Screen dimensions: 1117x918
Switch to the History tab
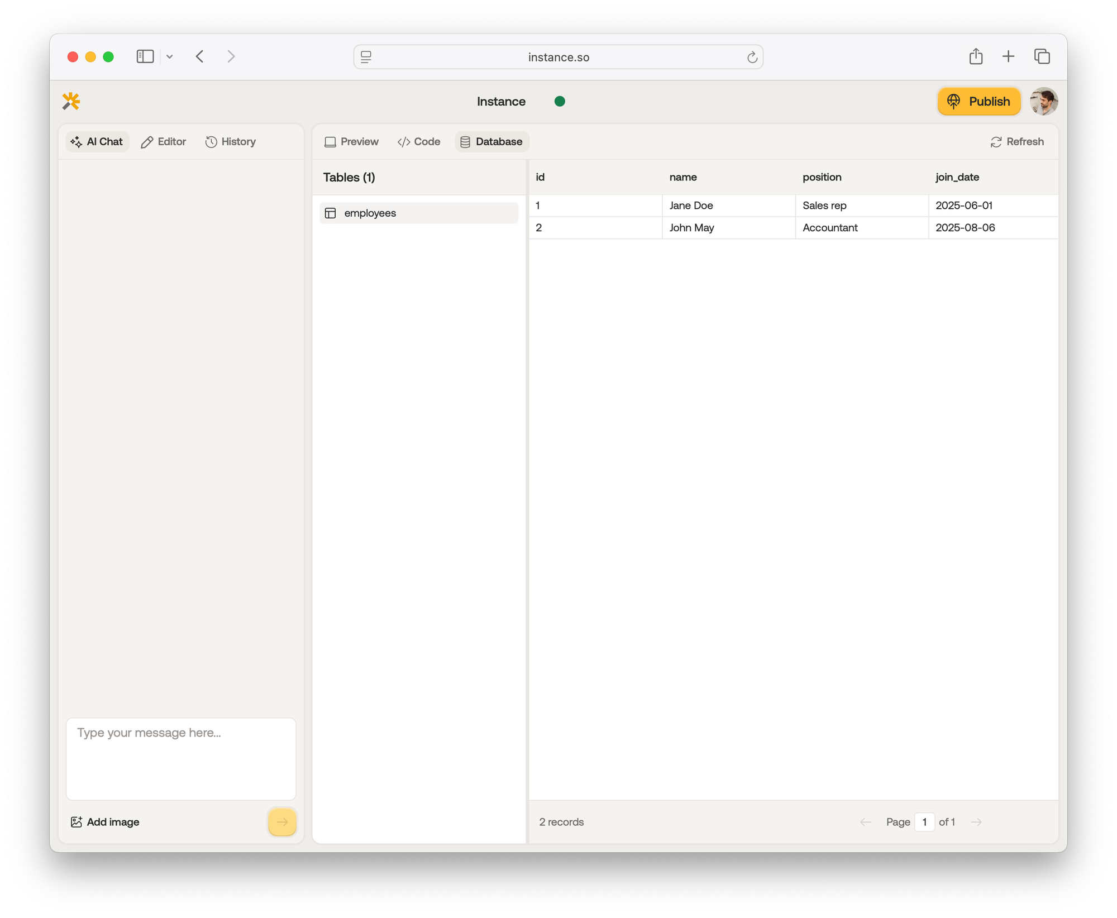click(x=231, y=142)
